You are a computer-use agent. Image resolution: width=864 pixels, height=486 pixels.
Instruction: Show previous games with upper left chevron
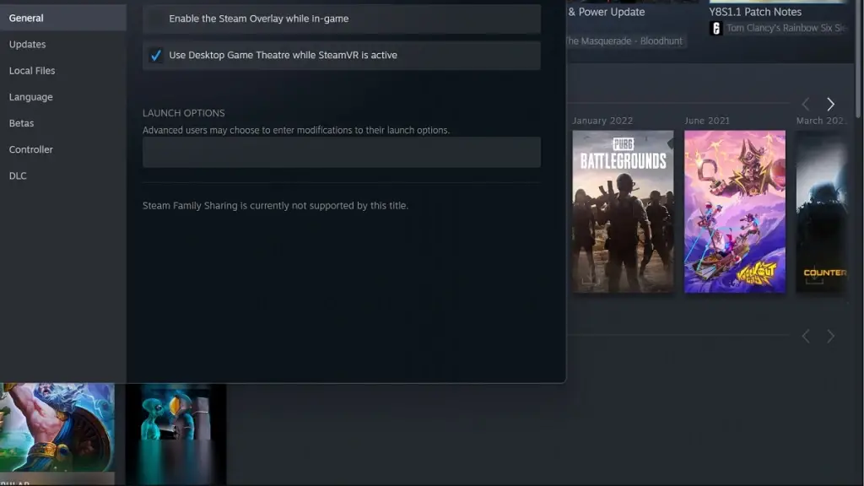coord(806,104)
